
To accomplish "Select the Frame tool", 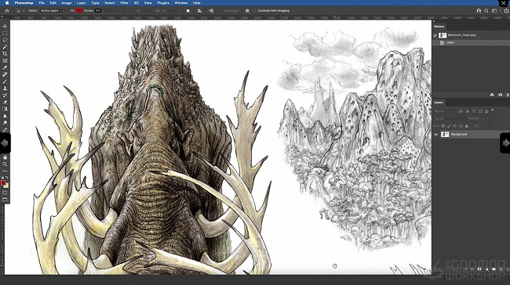I will pyautogui.click(x=5, y=61).
